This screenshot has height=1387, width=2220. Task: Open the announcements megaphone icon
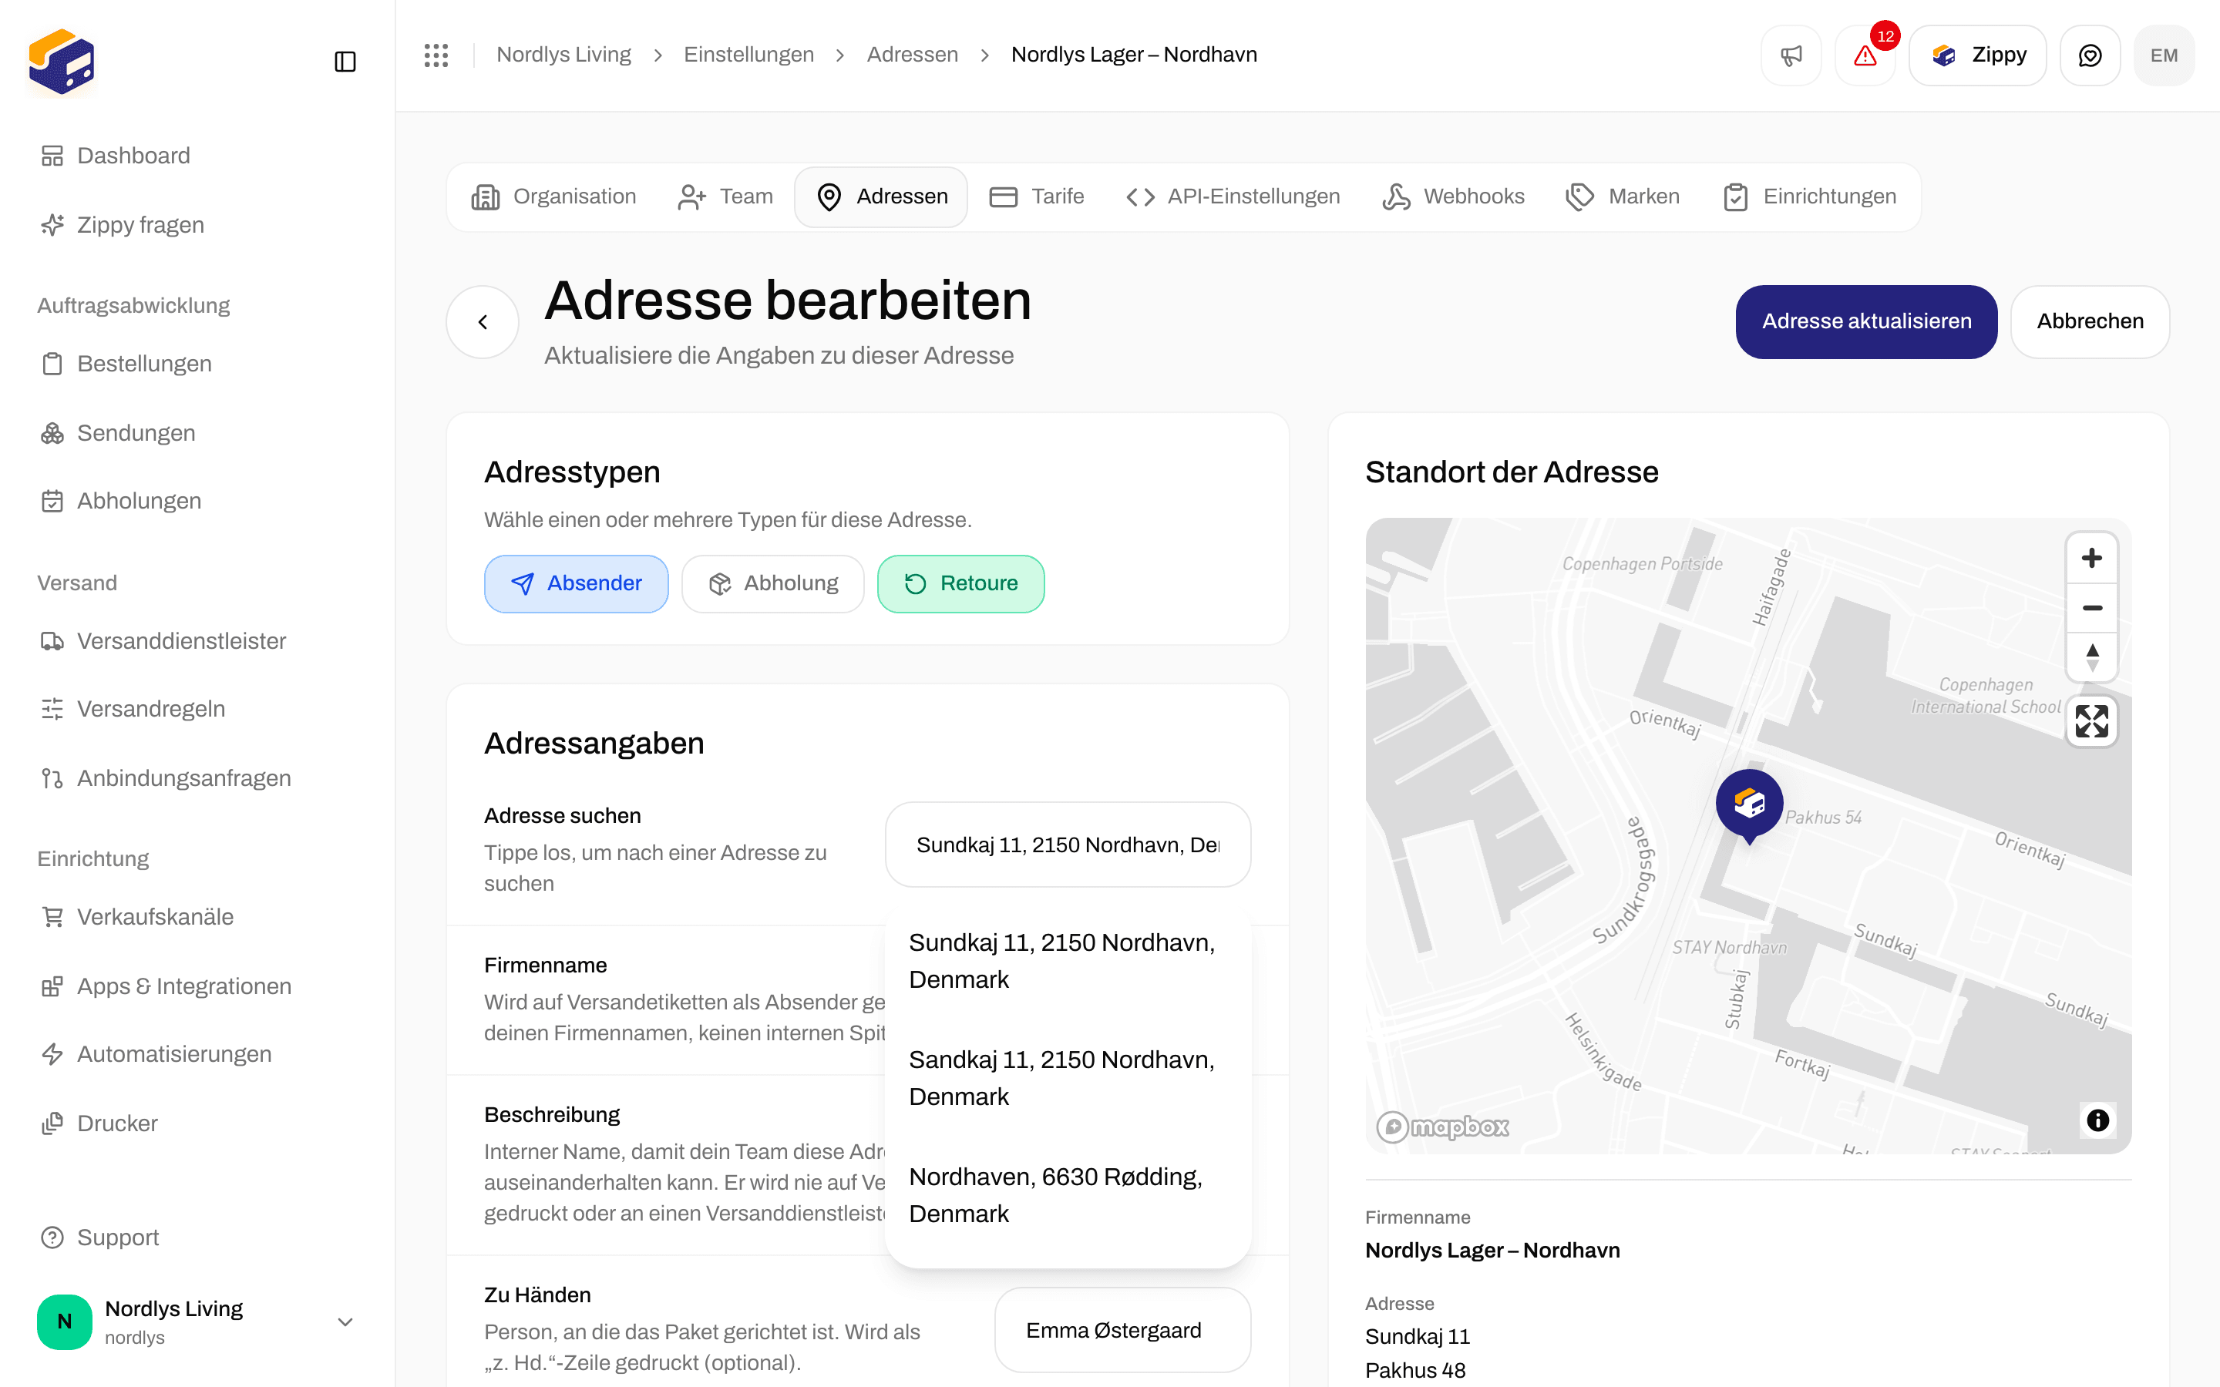(x=1791, y=55)
